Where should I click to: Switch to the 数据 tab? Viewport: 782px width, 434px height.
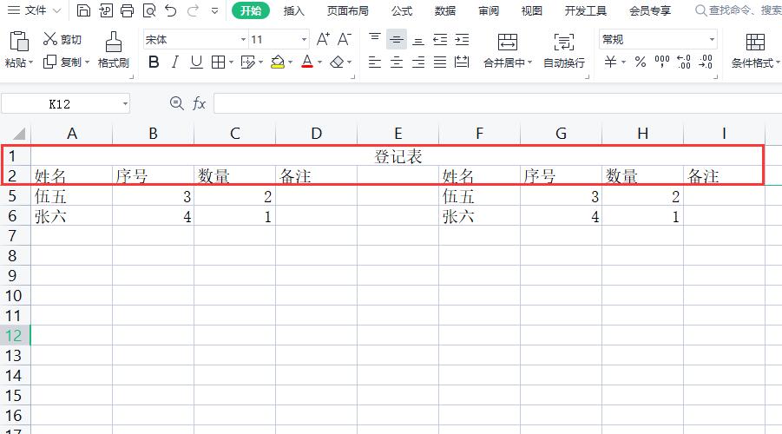[445, 10]
